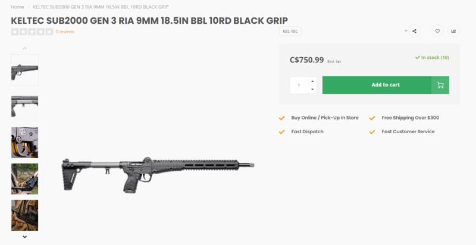Go to Home breadcrumb
This screenshot has height=245, width=476.
17,7
